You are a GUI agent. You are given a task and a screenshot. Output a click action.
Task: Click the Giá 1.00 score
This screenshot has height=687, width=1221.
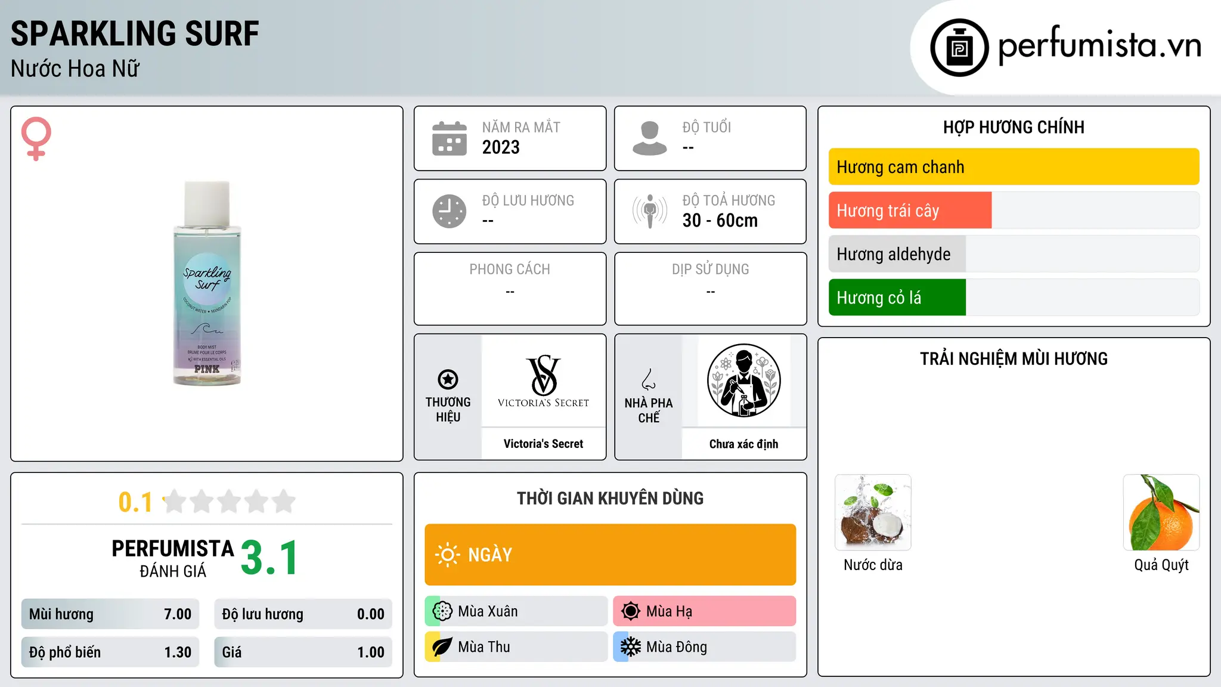303,652
